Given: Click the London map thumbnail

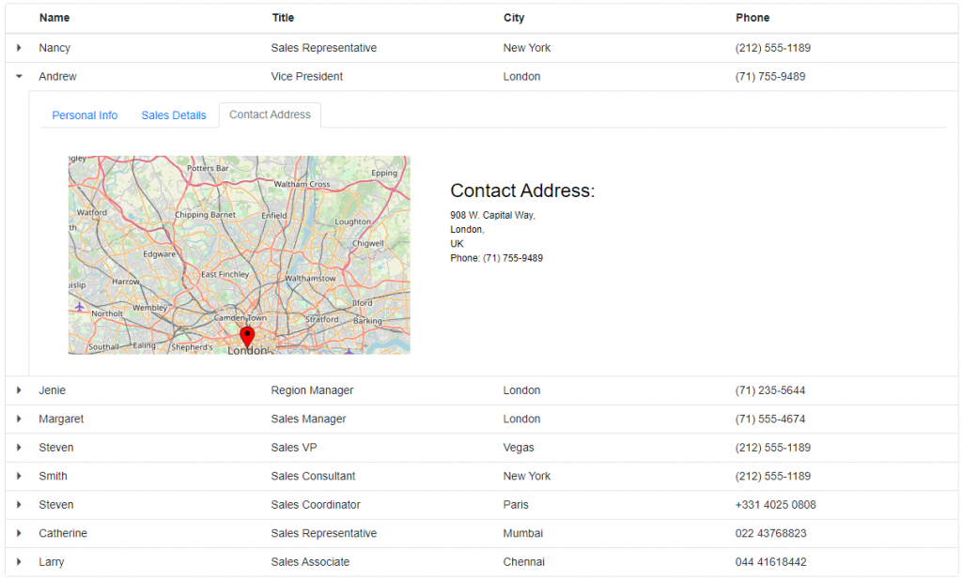Looking at the screenshot, I should click(x=238, y=253).
